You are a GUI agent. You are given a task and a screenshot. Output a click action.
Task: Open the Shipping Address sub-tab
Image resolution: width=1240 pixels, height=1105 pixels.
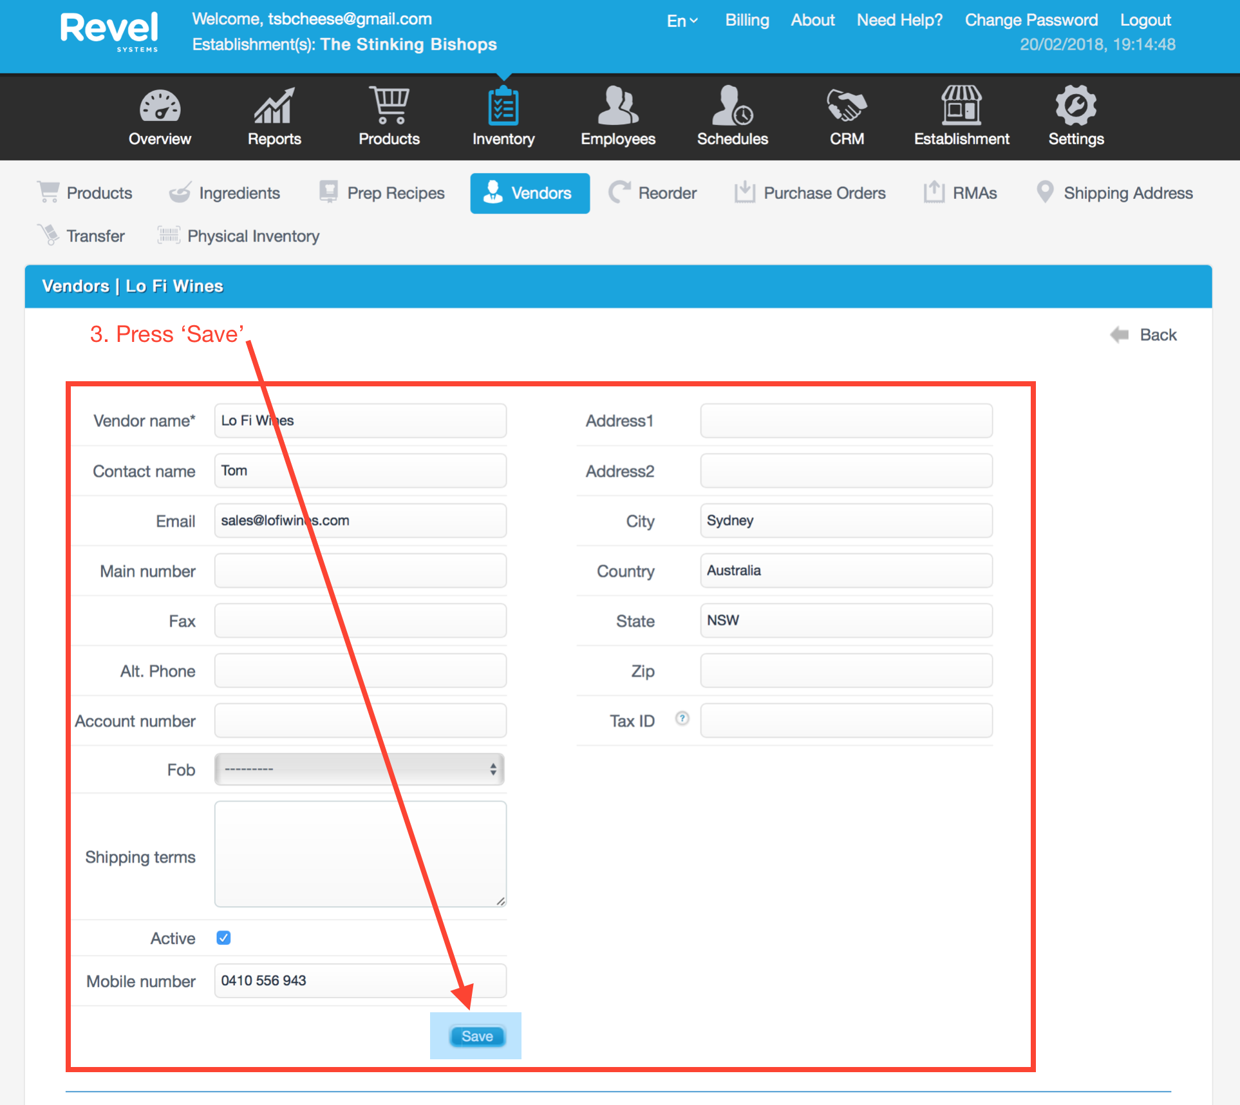point(1114,193)
